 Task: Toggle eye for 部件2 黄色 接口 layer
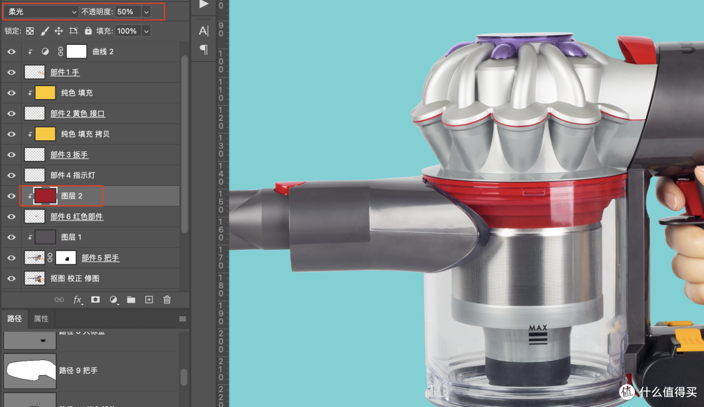(12, 113)
